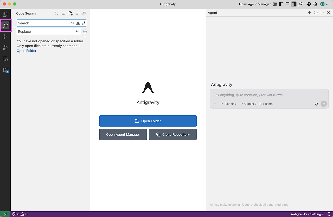Open the Source Control view
The width and height of the screenshot is (333, 217).
pyautogui.click(x=5, y=37)
